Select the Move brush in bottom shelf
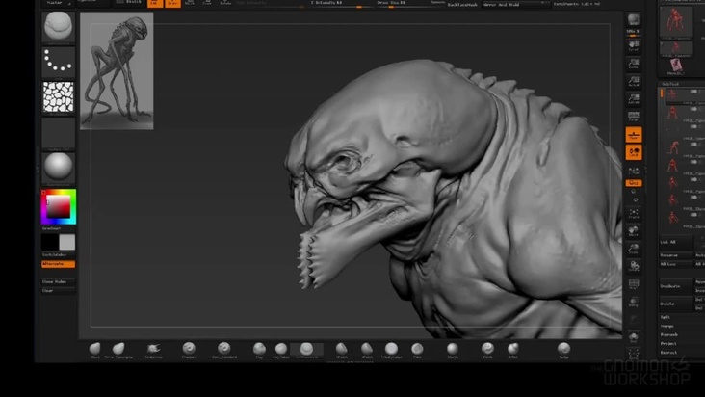Image resolution: width=705 pixels, height=397 pixels. pos(95,350)
